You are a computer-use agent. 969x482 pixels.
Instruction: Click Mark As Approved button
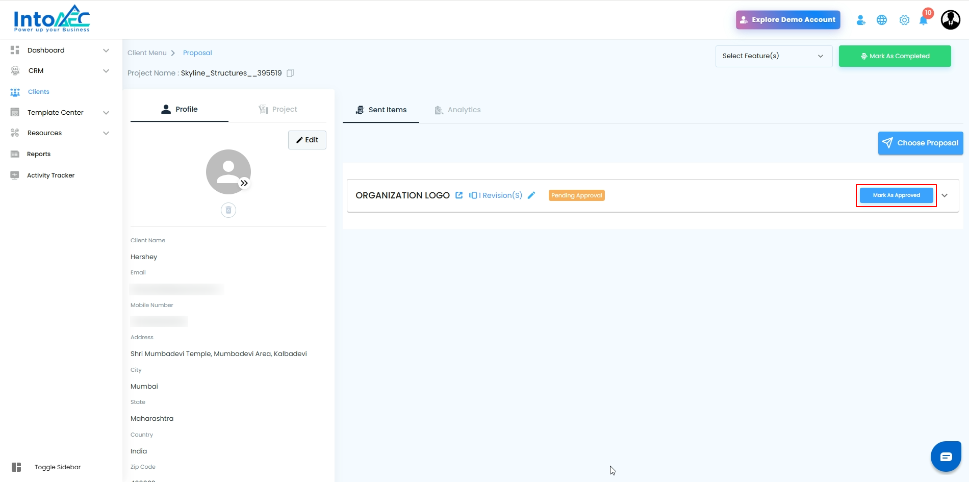tap(897, 195)
